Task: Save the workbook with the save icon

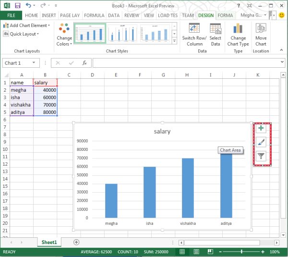Action: pyautogui.click(x=17, y=6)
